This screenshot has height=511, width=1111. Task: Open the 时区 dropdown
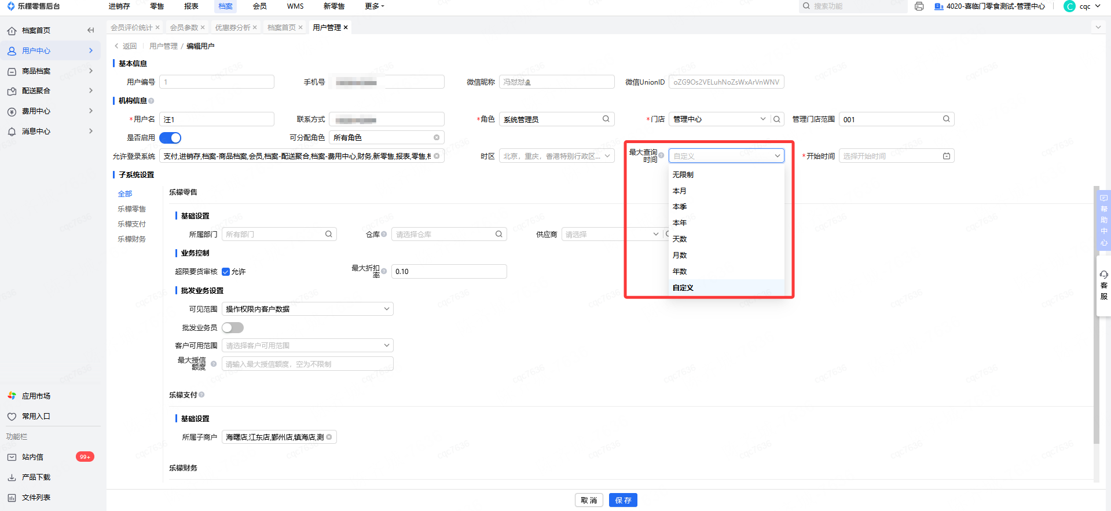point(556,156)
